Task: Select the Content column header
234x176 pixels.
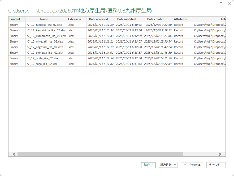Action: click(x=17, y=19)
